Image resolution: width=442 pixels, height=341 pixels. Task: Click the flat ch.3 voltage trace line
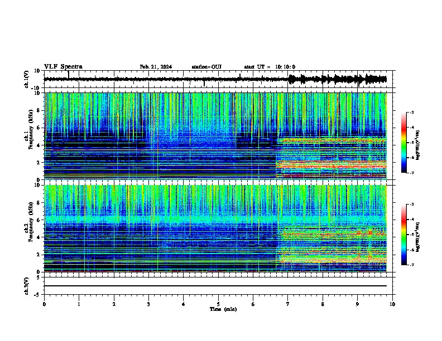click(215, 286)
